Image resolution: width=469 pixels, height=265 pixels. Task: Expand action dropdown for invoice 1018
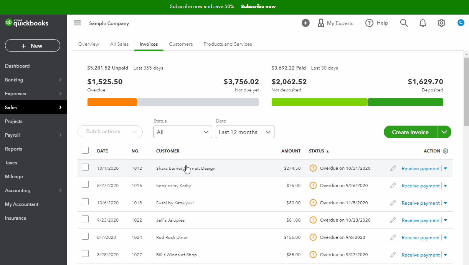(x=445, y=203)
